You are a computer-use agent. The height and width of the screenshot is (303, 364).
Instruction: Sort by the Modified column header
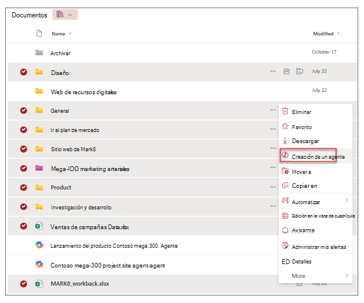[x=326, y=34]
